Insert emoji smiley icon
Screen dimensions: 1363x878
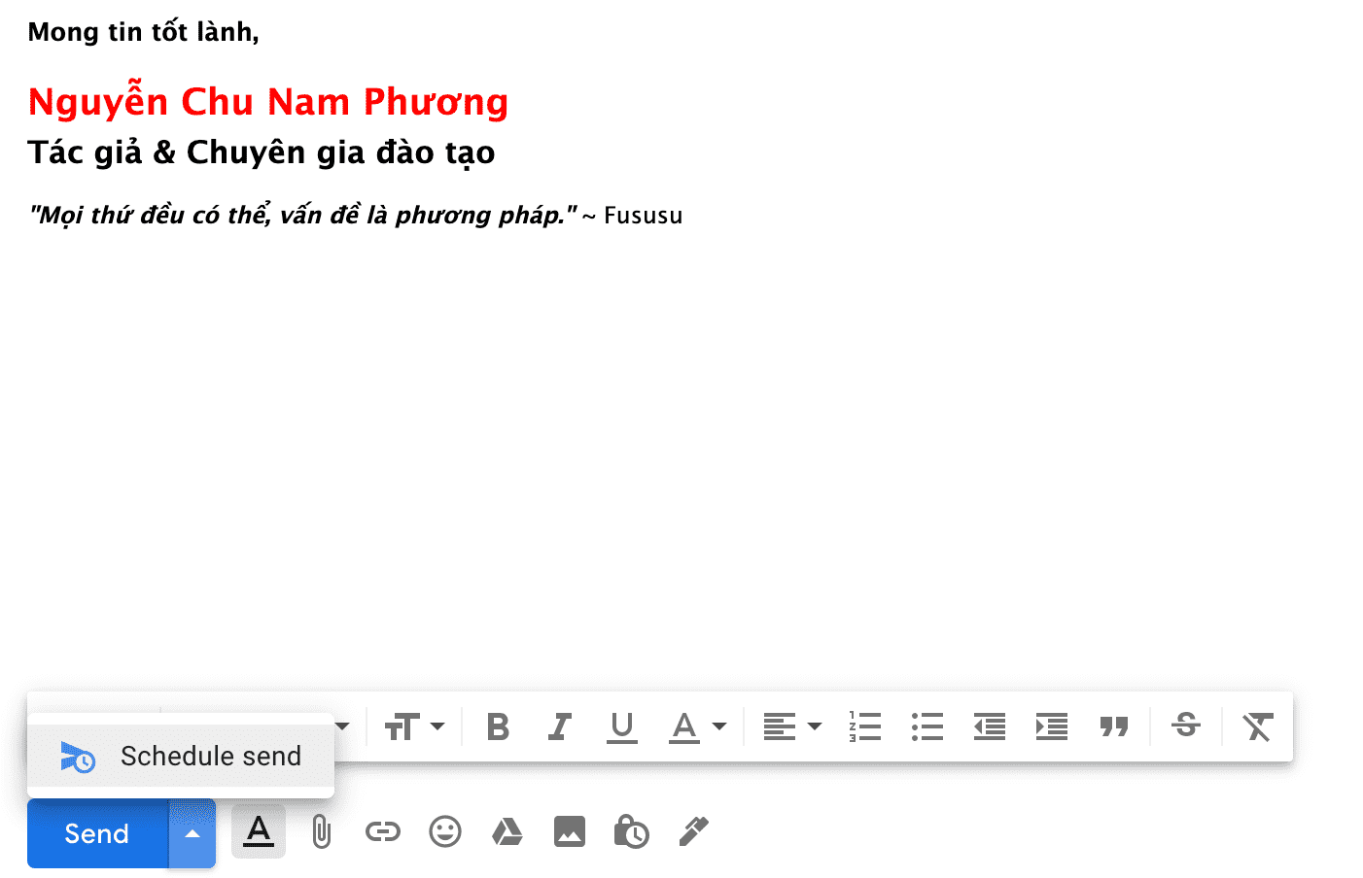(x=445, y=831)
